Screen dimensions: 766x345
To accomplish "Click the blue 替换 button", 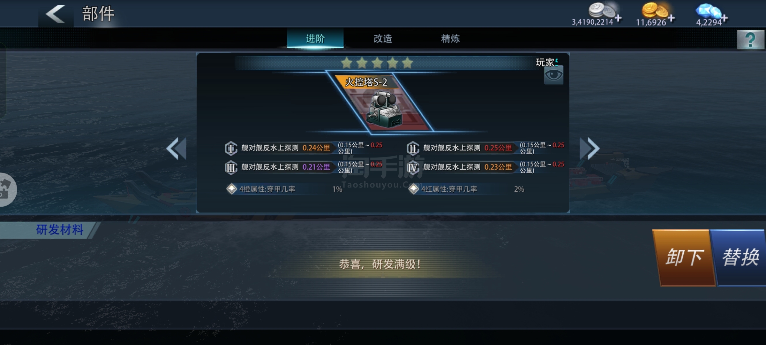I will click(740, 257).
